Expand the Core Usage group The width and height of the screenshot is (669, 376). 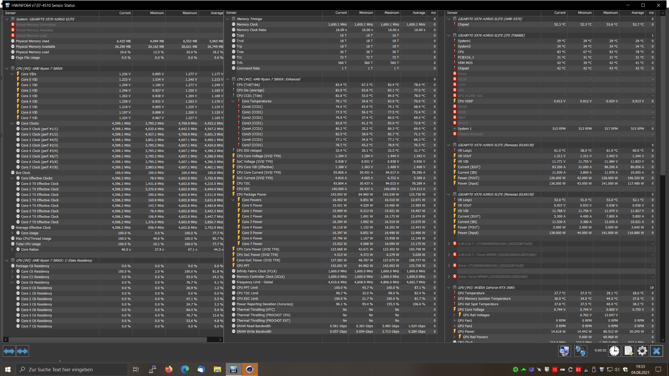pos(12,233)
